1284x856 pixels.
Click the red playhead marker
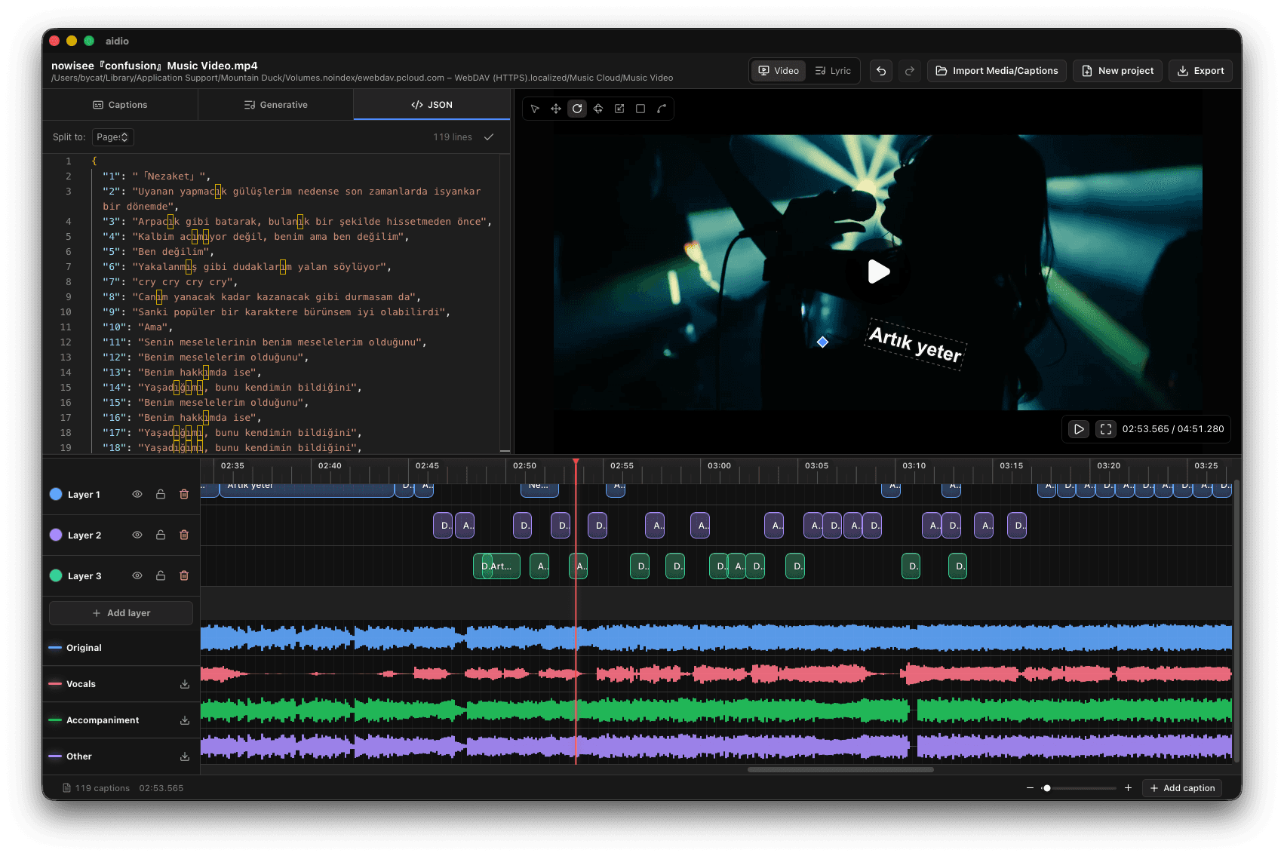[x=576, y=462]
